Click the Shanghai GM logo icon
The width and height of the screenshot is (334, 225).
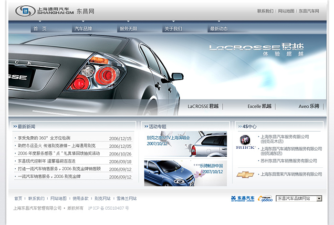click(x=25, y=11)
